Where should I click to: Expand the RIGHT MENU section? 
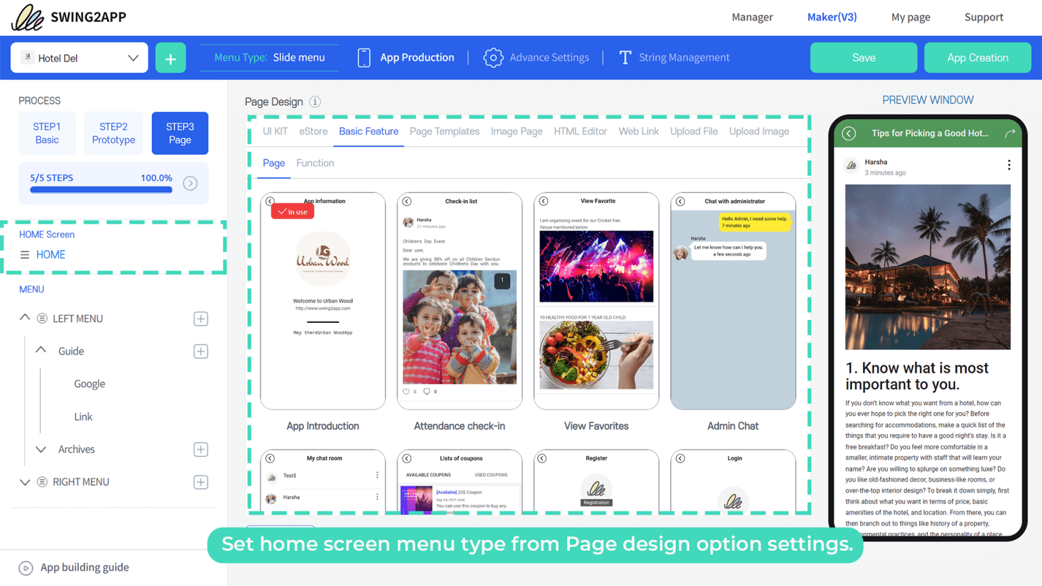point(24,482)
